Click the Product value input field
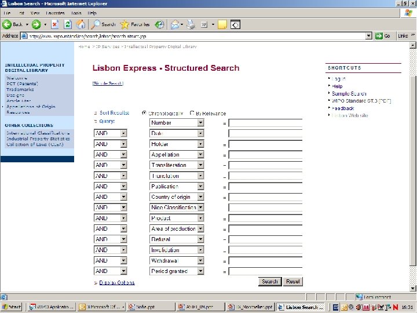This screenshot has height=313, width=417. point(265,219)
